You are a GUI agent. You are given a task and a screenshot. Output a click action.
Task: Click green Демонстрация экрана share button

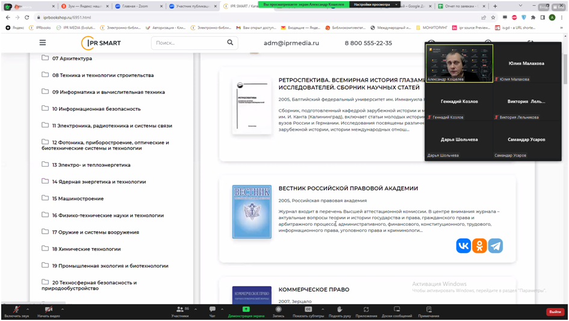[246, 311]
